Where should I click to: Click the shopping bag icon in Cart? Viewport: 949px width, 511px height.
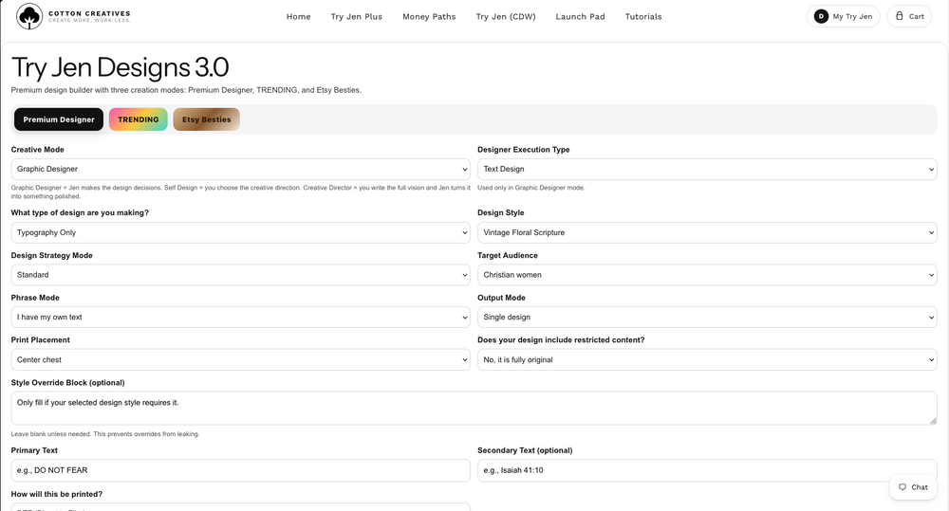click(900, 16)
